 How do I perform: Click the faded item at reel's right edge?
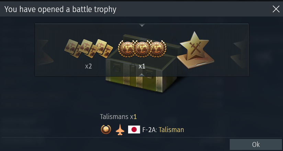[240, 52]
